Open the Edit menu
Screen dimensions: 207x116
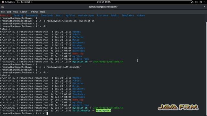[x=9, y=12]
